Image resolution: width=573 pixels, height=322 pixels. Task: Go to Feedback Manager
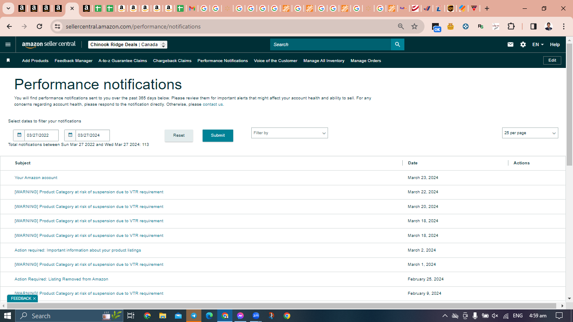coord(73,61)
